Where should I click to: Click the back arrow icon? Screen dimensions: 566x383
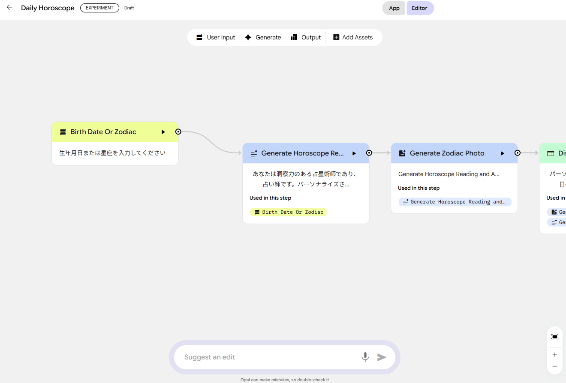pyautogui.click(x=9, y=8)
